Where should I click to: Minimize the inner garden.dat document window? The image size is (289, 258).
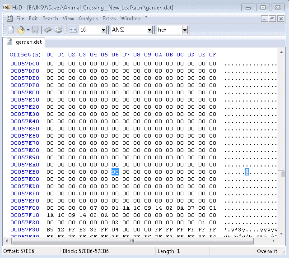264,19
